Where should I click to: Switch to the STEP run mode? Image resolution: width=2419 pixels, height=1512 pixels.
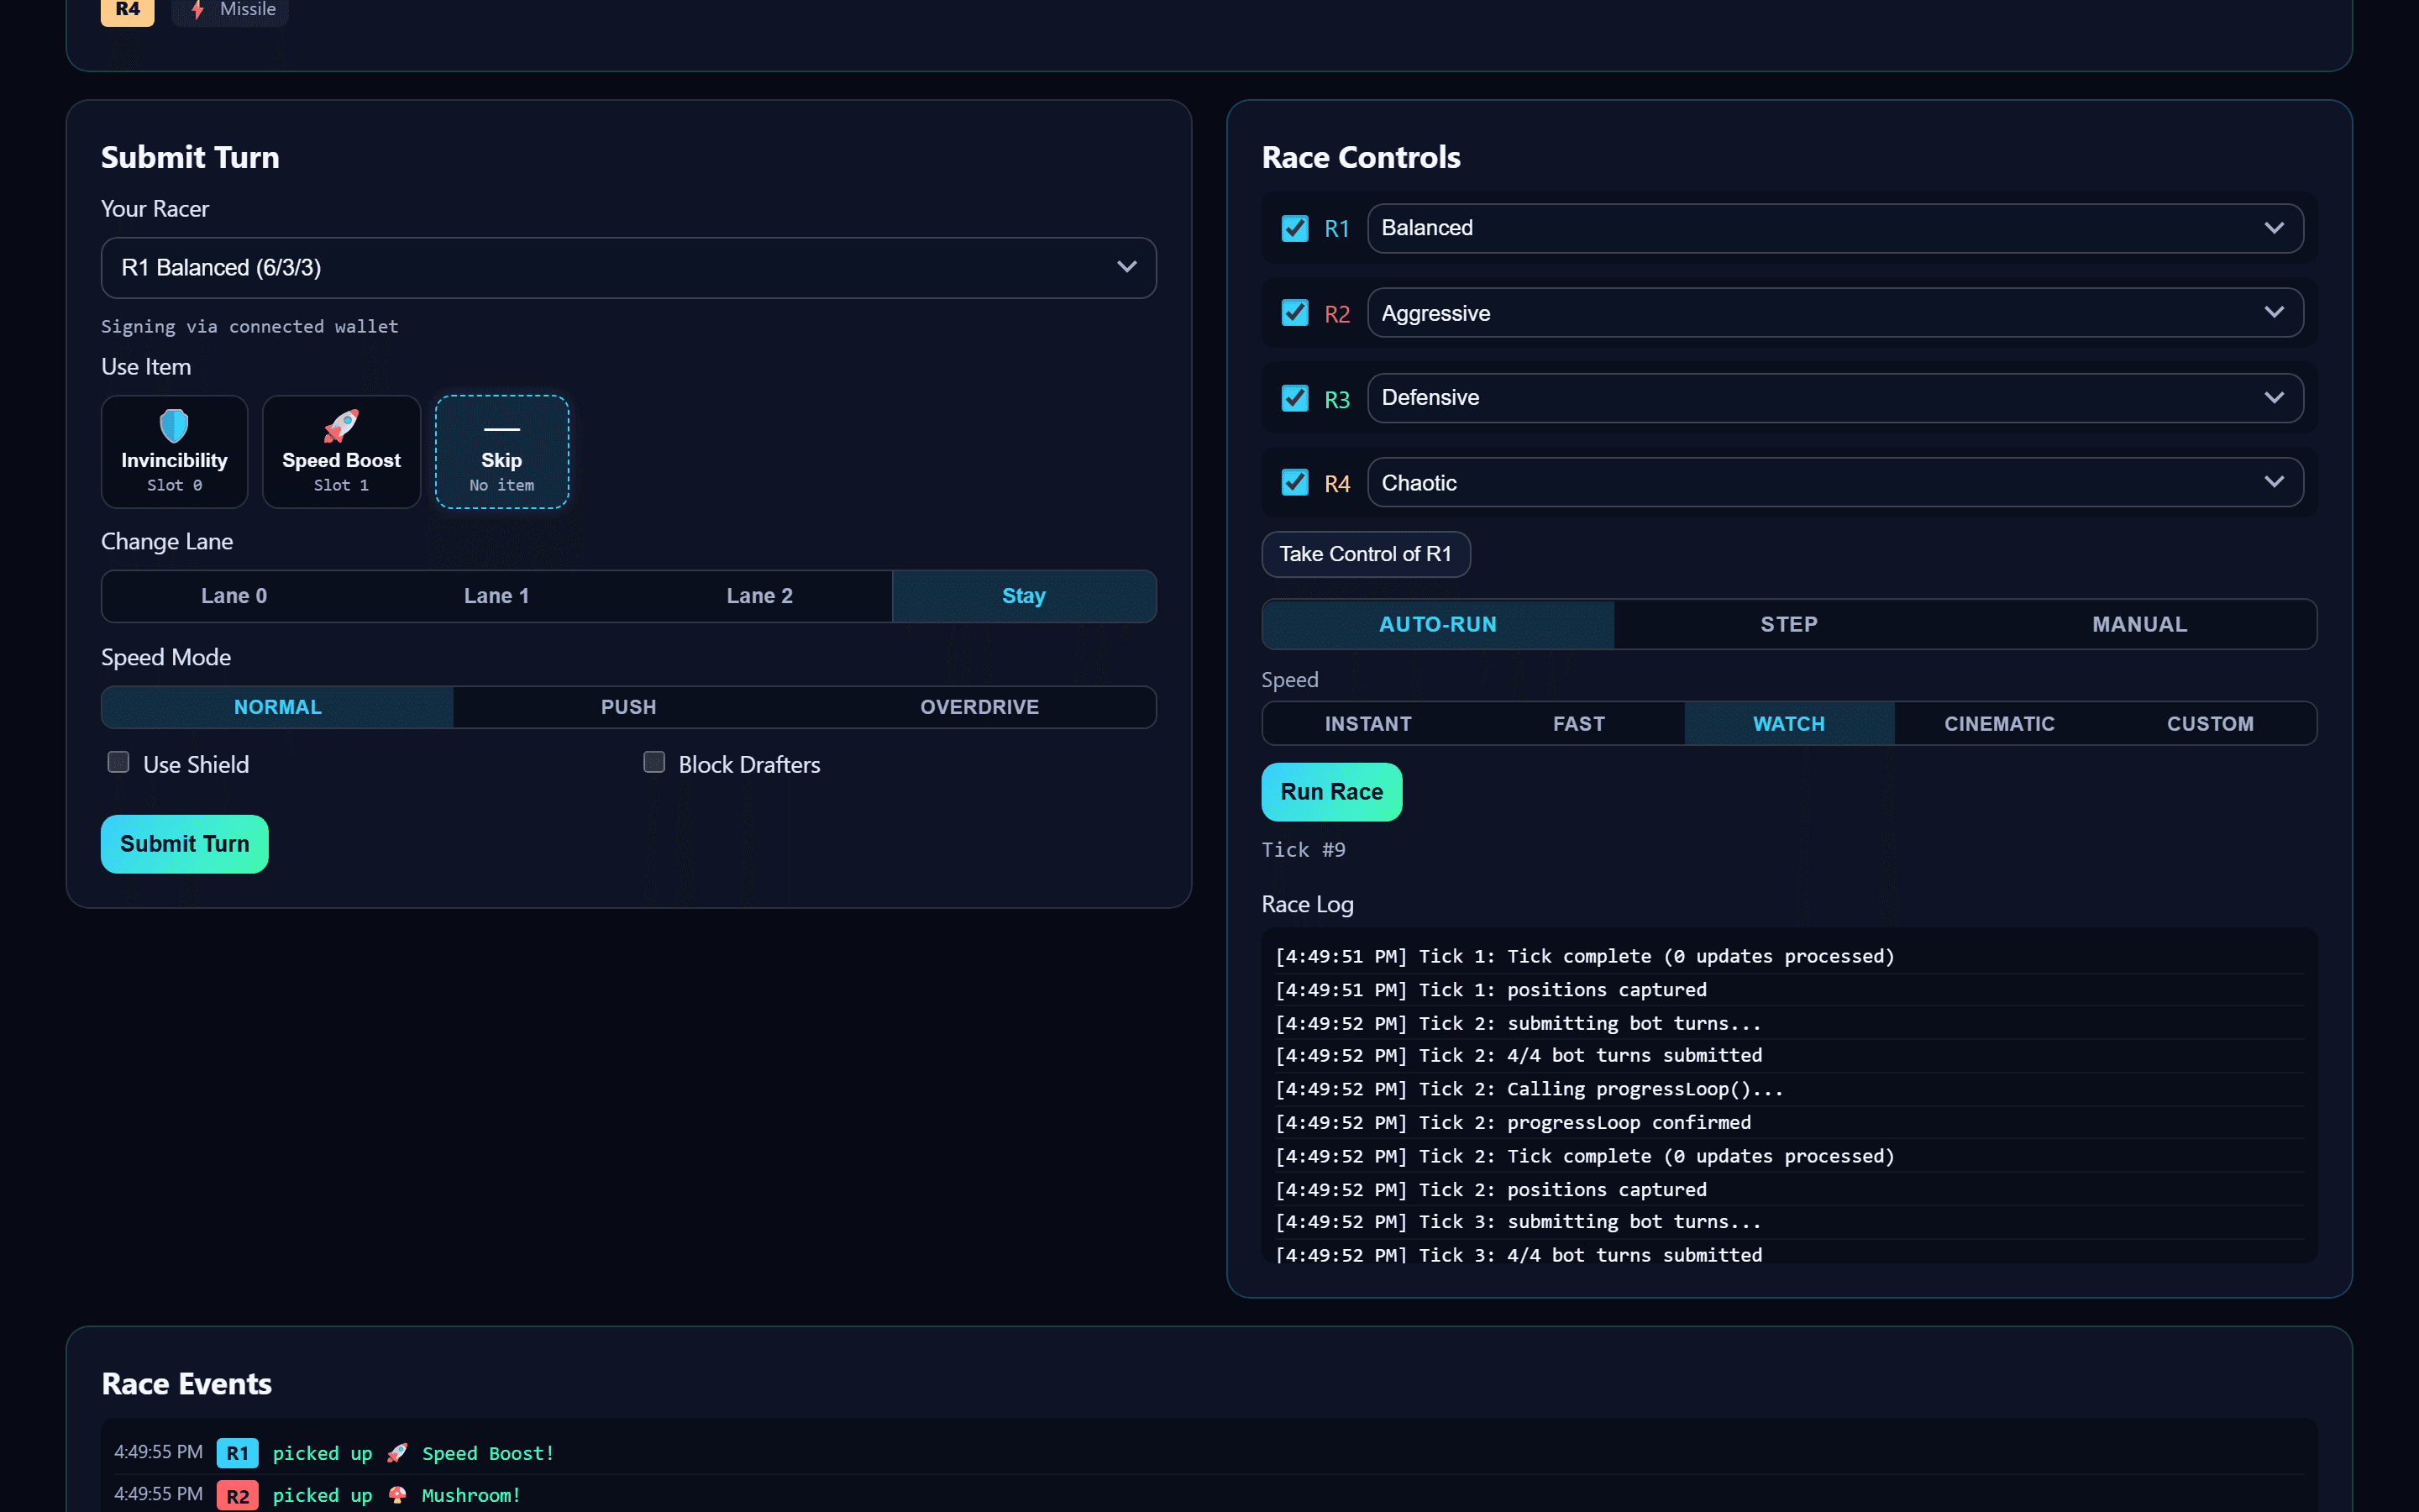tap(1789, 624)
